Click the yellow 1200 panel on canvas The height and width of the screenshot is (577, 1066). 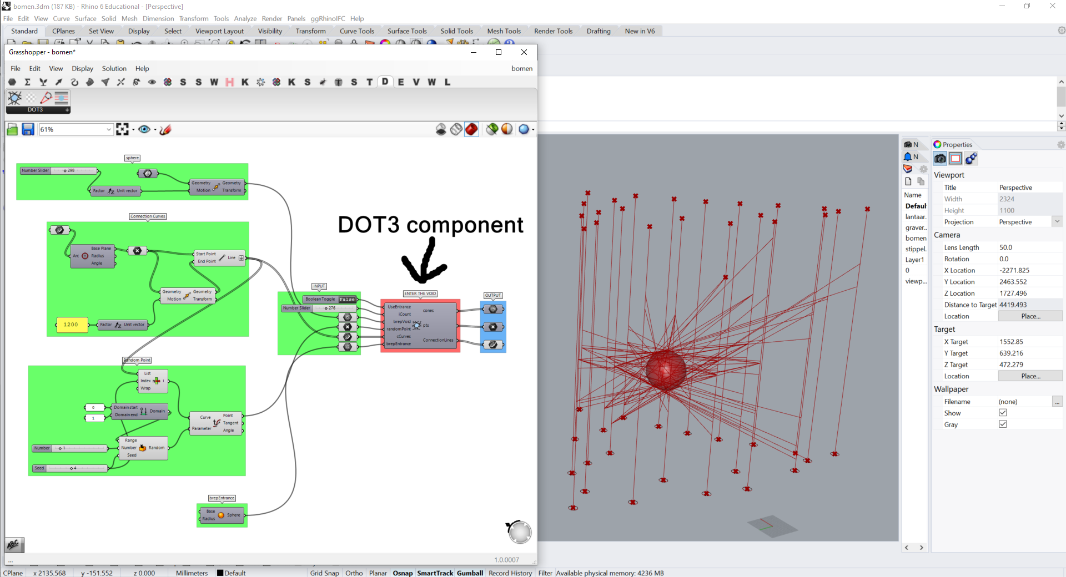(72, 325)
